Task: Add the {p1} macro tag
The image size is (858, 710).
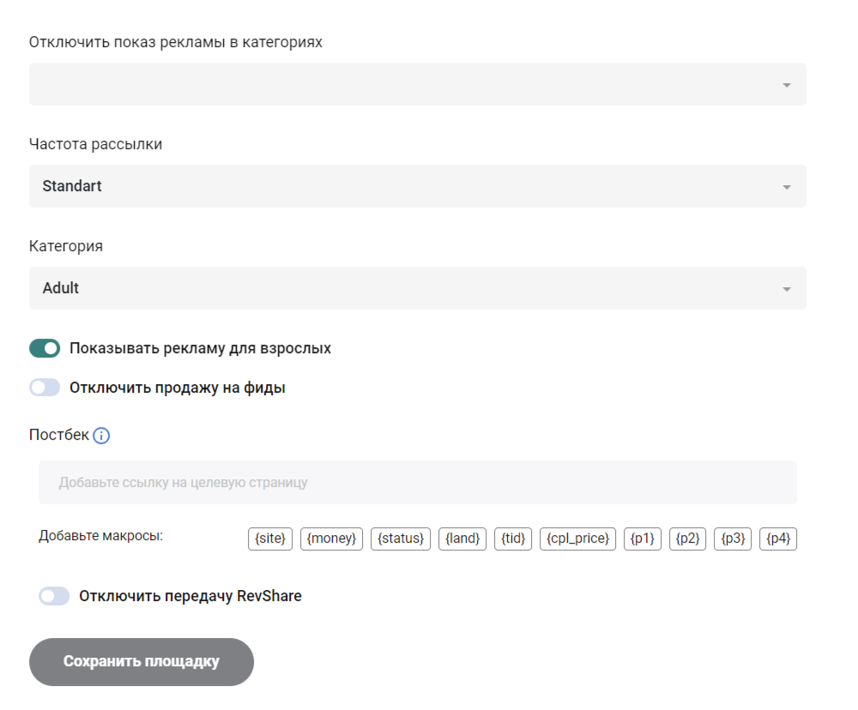Action: [643, 539]
